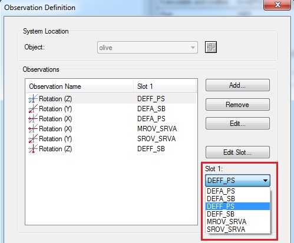The width and height of the screenshot is (294, 243).
Task: Pick highlighted DEFF_PS option in dropdown list
Action: click(237, 207)
